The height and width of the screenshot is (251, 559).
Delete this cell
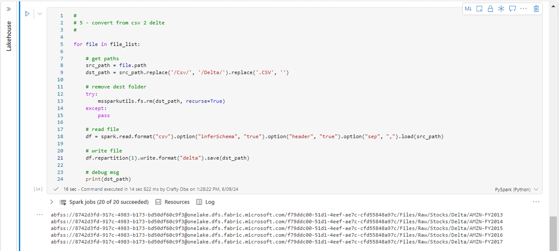pos(536,9)
